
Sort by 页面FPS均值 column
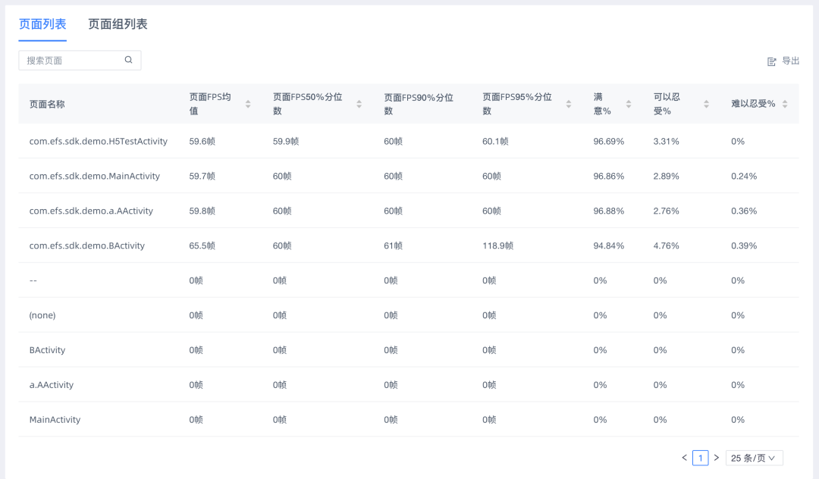[x=248, y=104]
